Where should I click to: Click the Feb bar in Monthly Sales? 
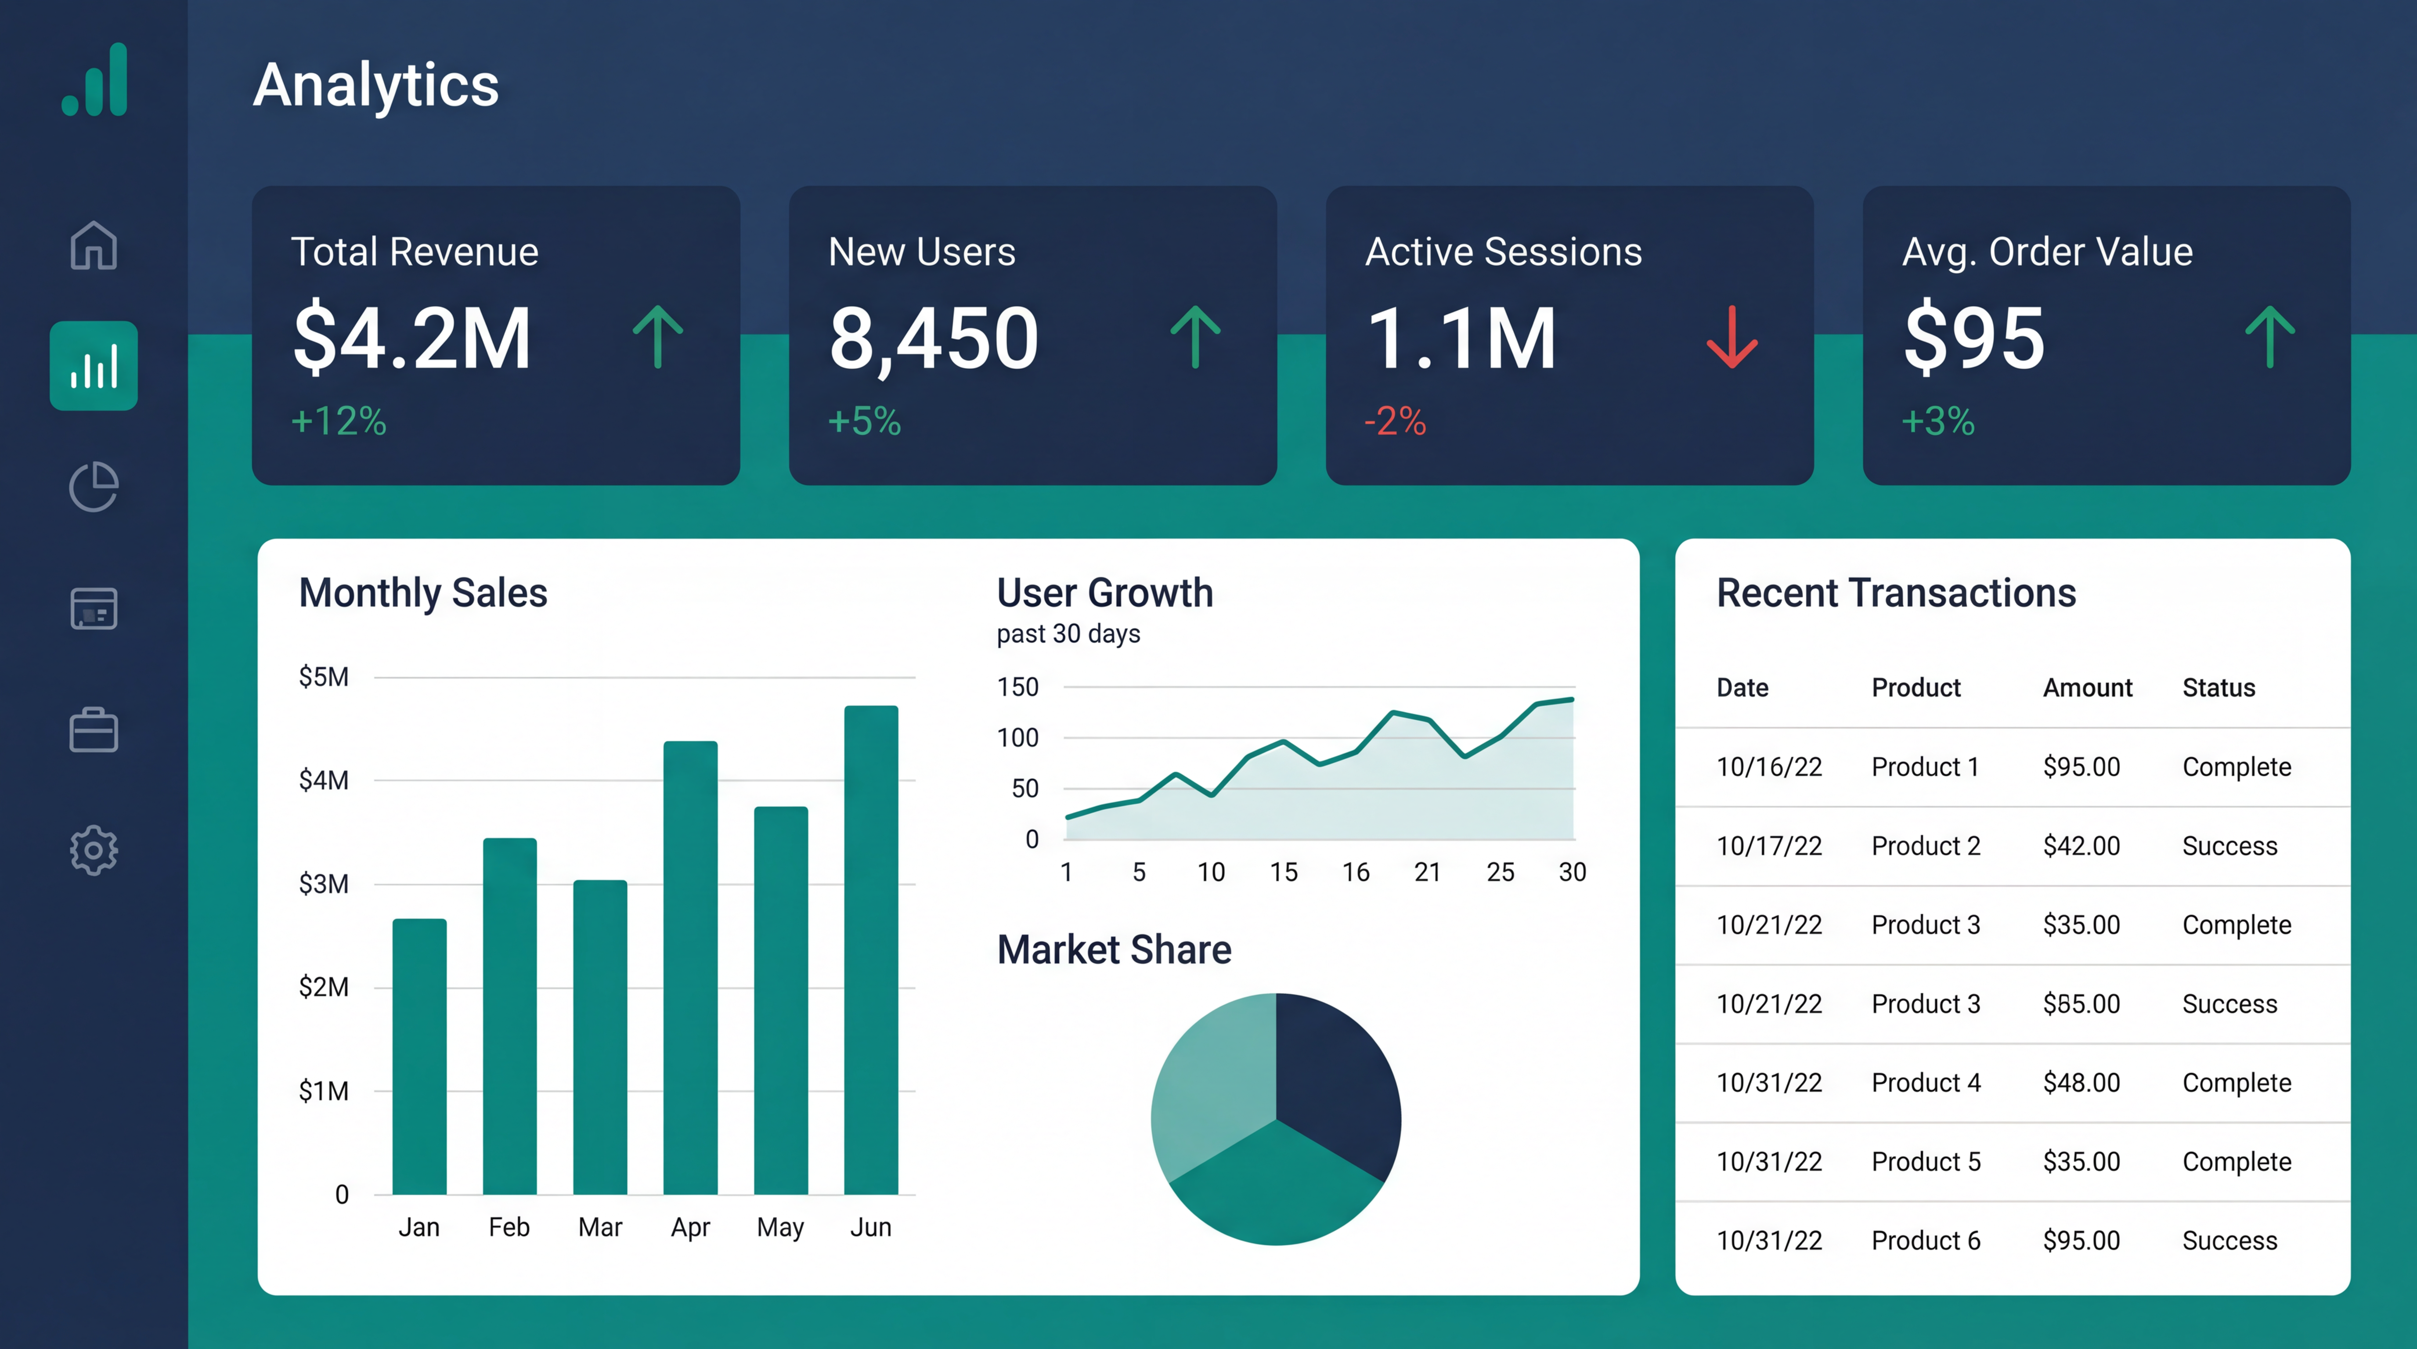(x=509, y=1016)
